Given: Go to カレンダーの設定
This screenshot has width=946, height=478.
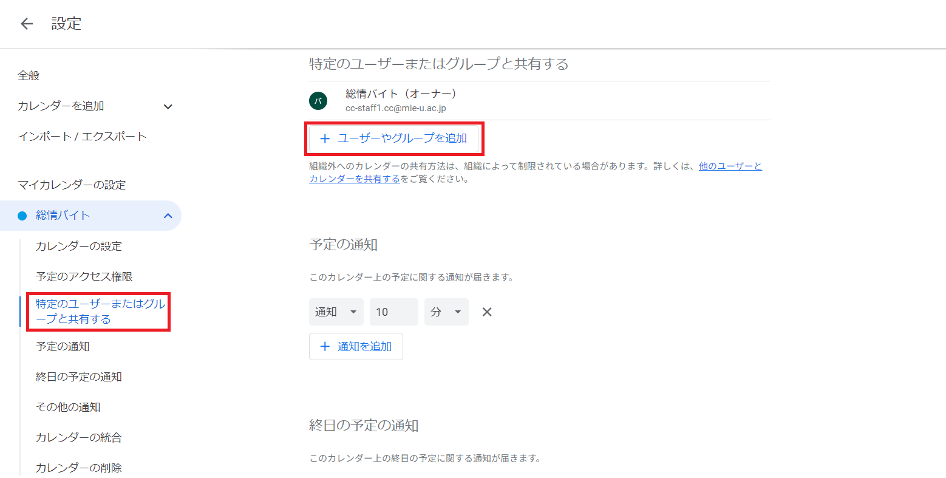Looking at the screenshot, I should tap(79, 246).
